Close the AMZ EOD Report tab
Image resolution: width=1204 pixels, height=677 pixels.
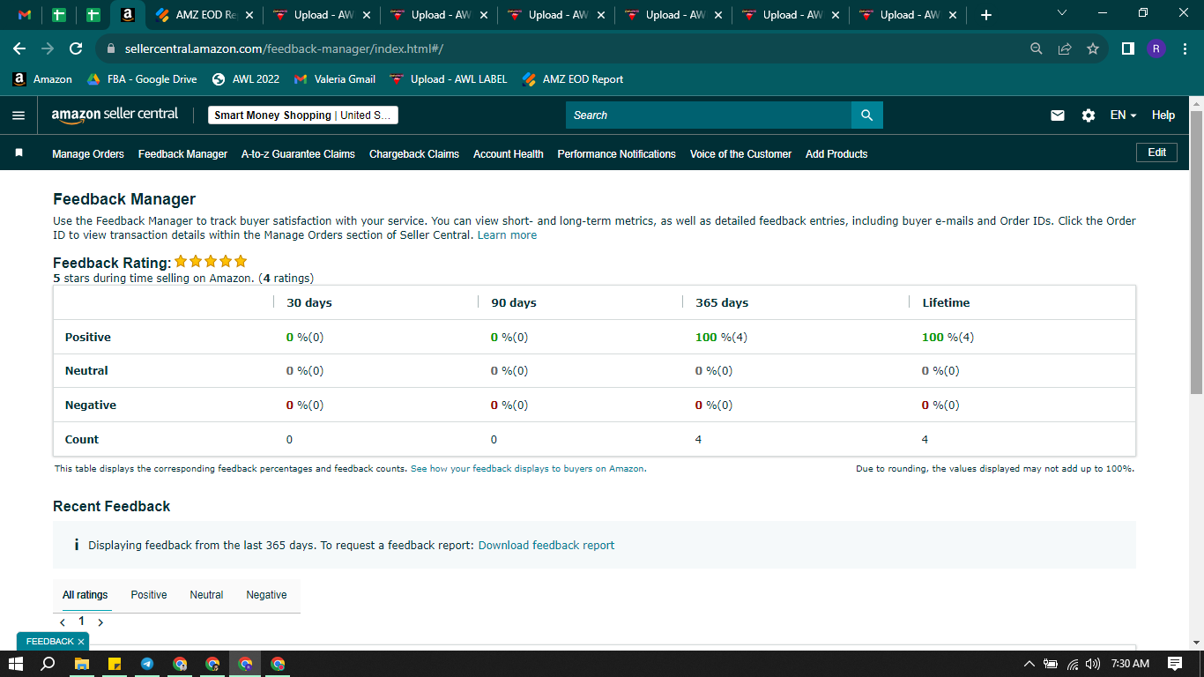click(249, 15)
